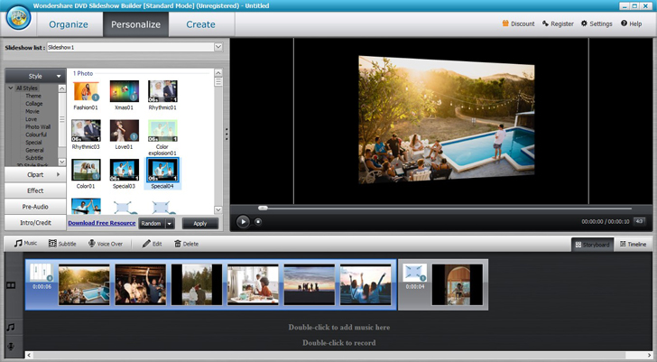Viewport: 657px width, 362px height.
Task: Switch to Storyboard view
Action: (592, 245)
